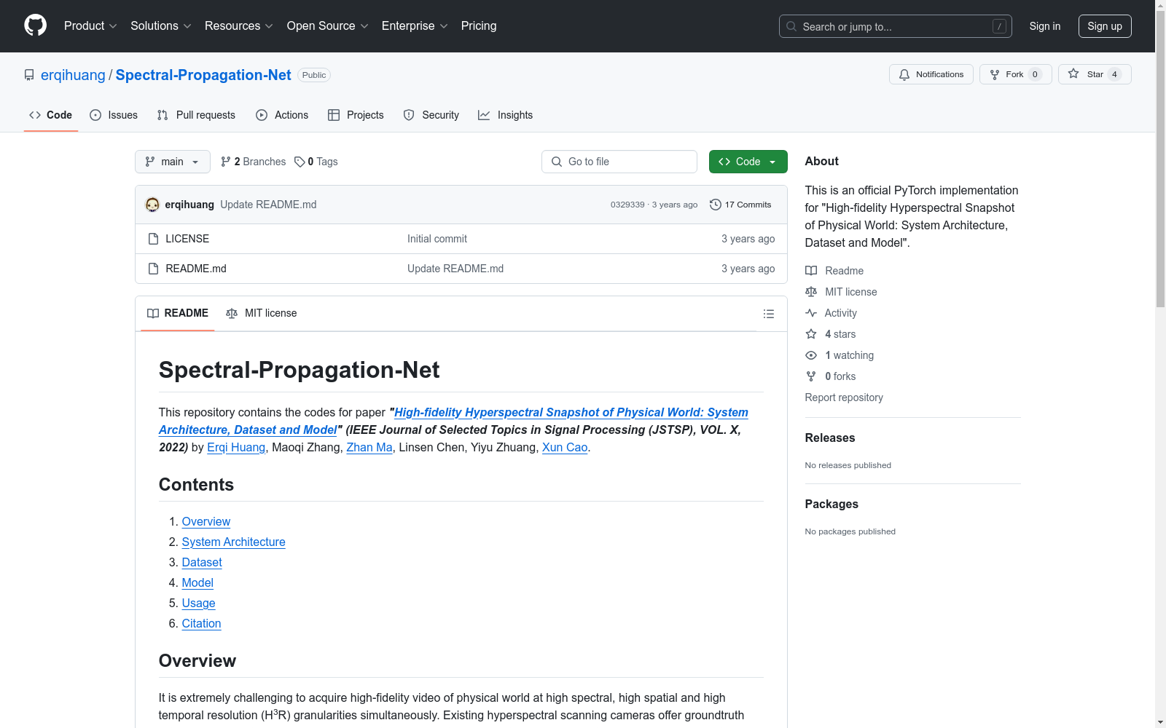View the 2 Branches link
Image resolution: width=1166 pixels, height=728 pixels.
(x=254, y=162)
